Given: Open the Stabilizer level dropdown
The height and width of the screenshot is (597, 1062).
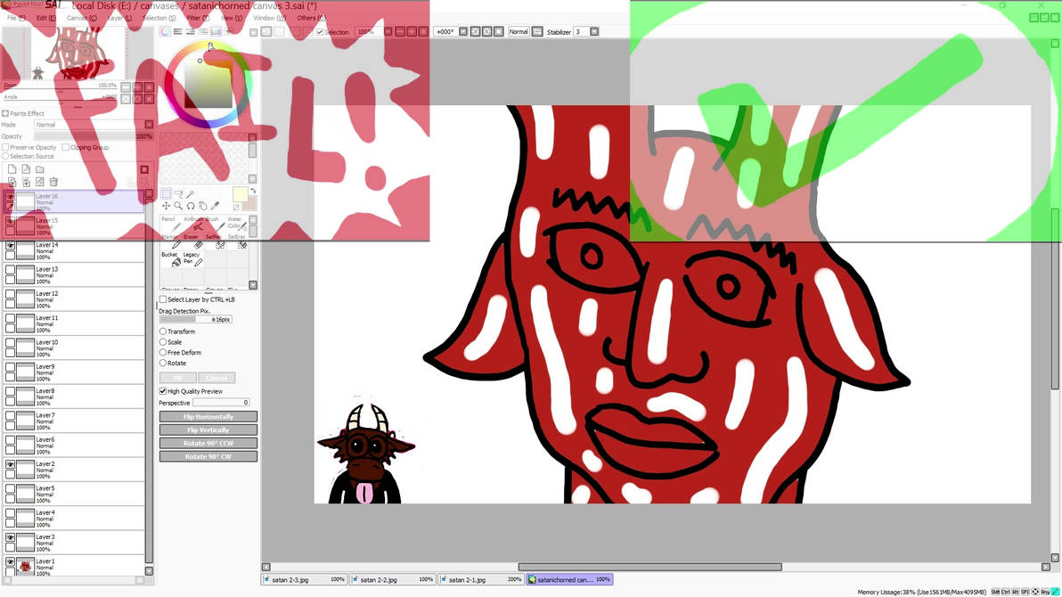Looking at the screenshot, I should [594, 32].
